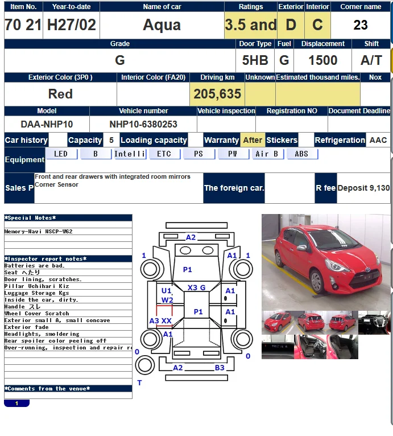Open the main red Aqua front photo
Viewport: 393px width, 436px height.
(326, 262)
